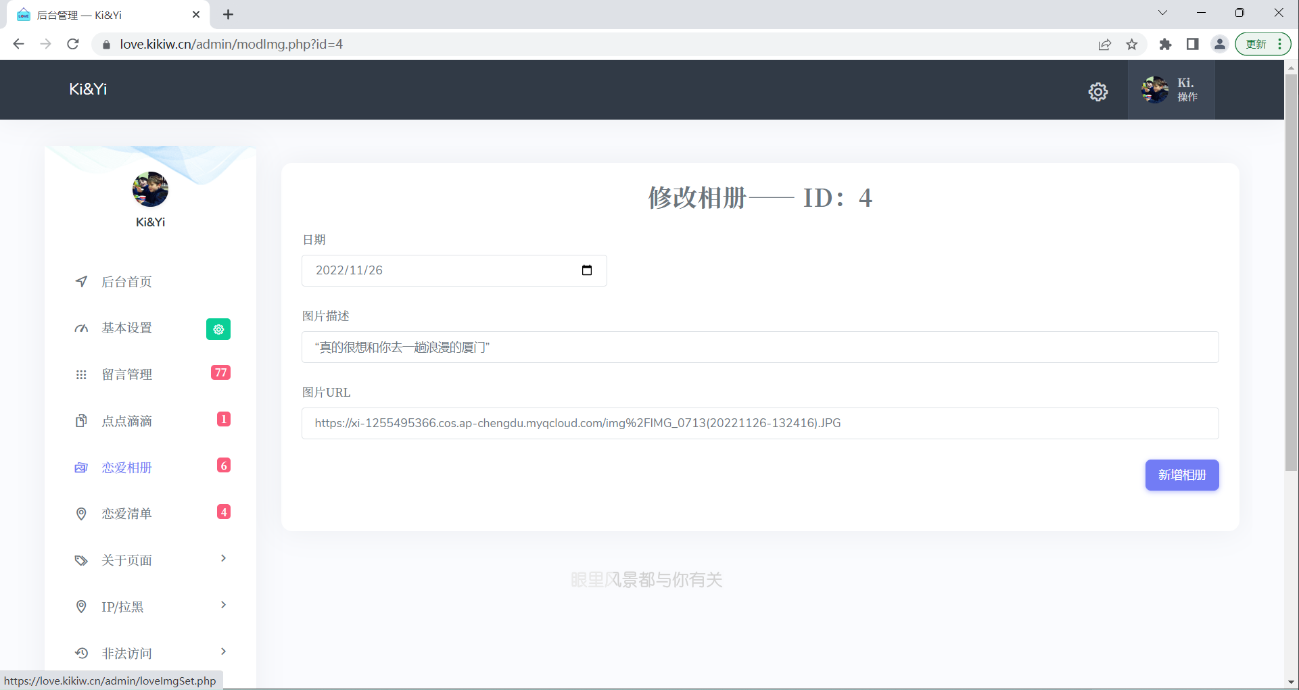The image size is (1299, 690).
Task: Click the 图片描述 text field
Action: click(759, 347)
